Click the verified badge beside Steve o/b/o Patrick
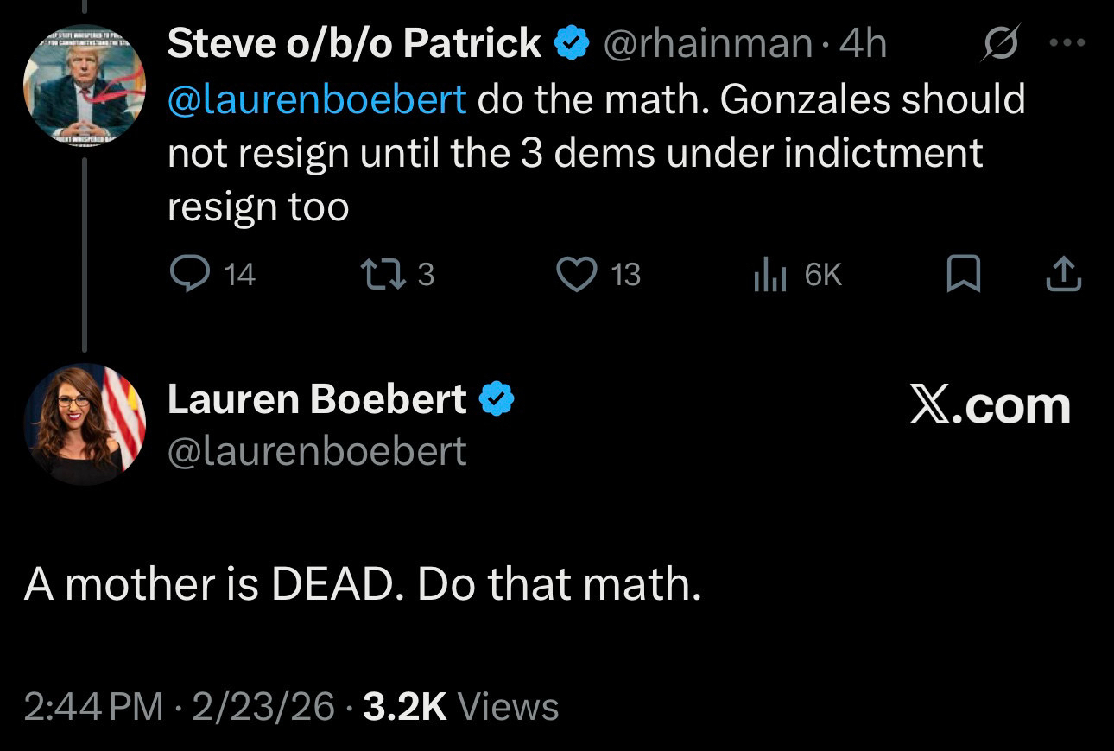This screenshot has height=751, width=1114. click(x=570, y=43)
